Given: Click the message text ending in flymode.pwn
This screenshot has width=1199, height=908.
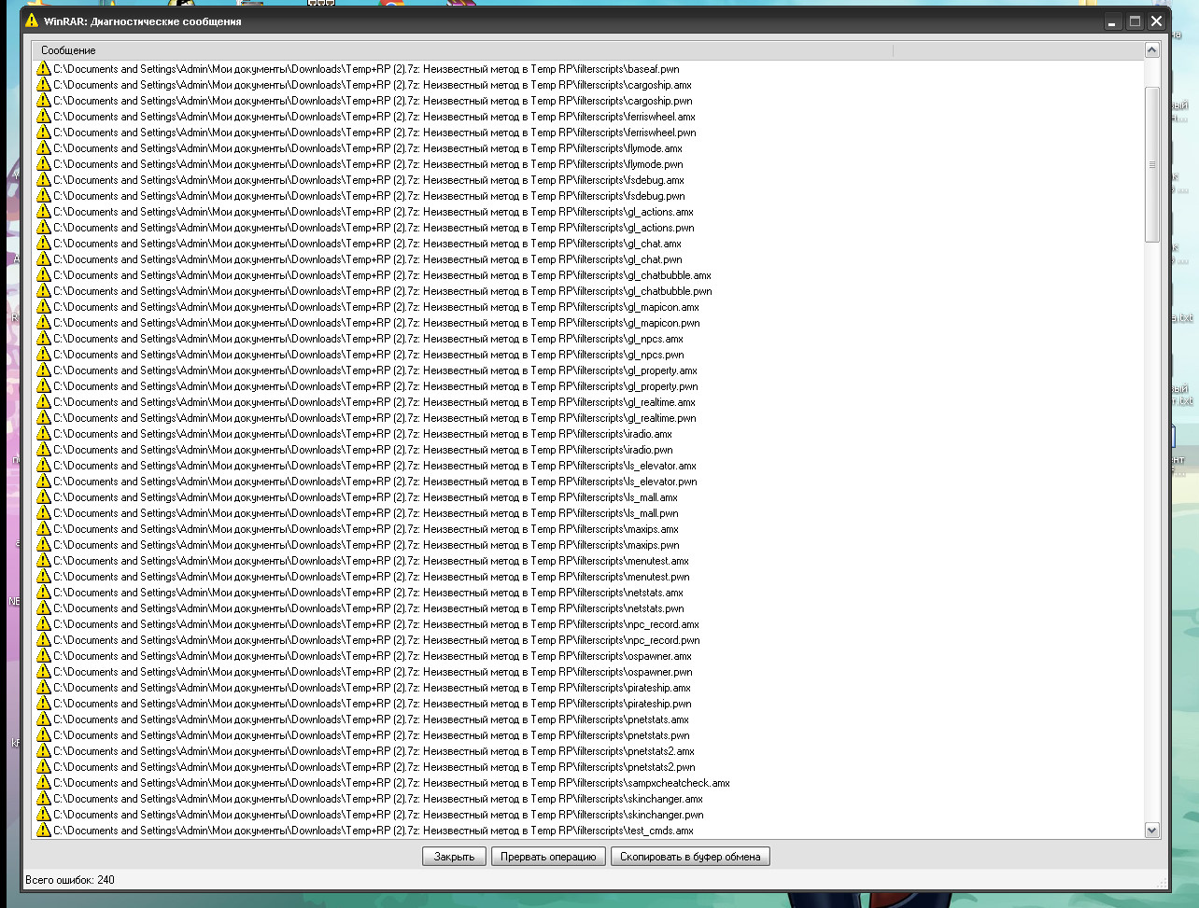Looking at the screenshot, I should point(368,164).
